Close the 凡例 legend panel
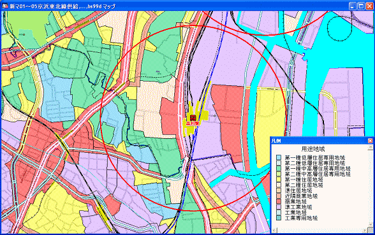This screenshot has width=375, height=235. pyautogui.click(x=370, y=141)
